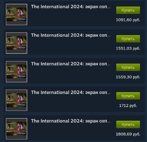Click the 1712 руб. price text

(x=128, y=106)
